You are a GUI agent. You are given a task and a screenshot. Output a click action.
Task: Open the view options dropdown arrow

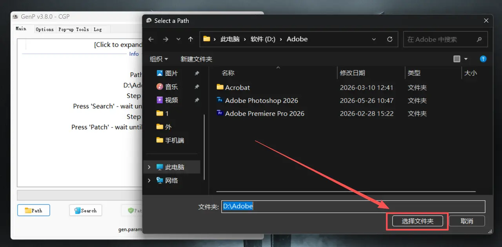click(x=466, y=59)
